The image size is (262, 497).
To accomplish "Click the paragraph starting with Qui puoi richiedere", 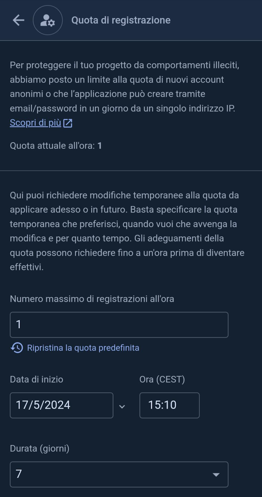I will coord(127,231).
